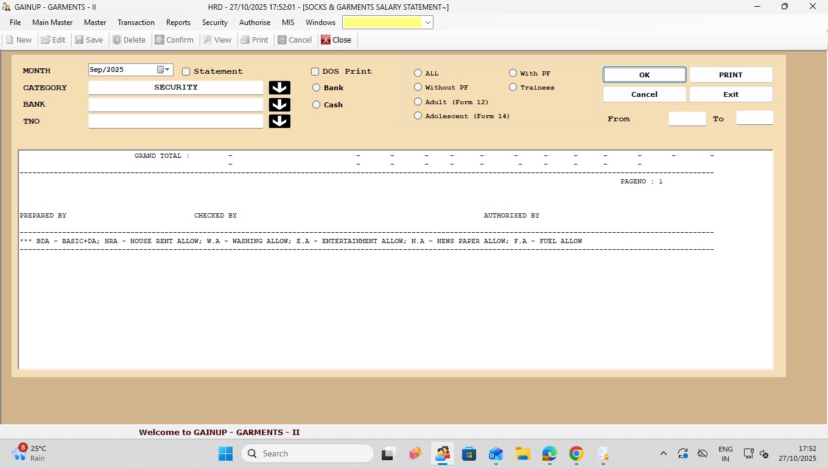828x468 pixels.
Task: Show hidden system tray icons
Action: 664,454
